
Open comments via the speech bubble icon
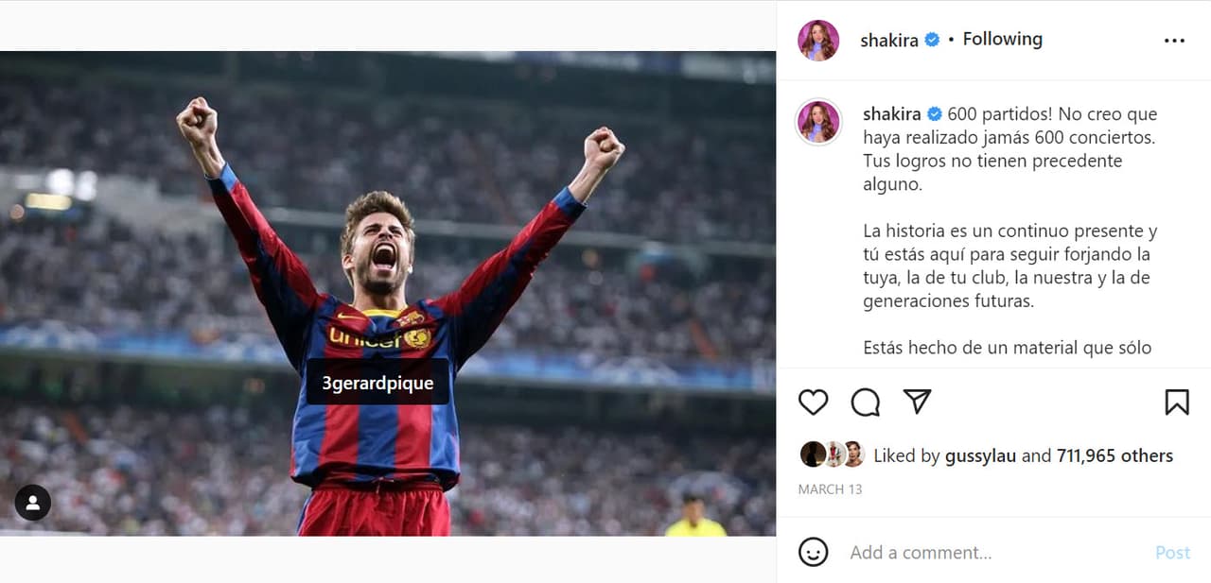click(864, 402)
